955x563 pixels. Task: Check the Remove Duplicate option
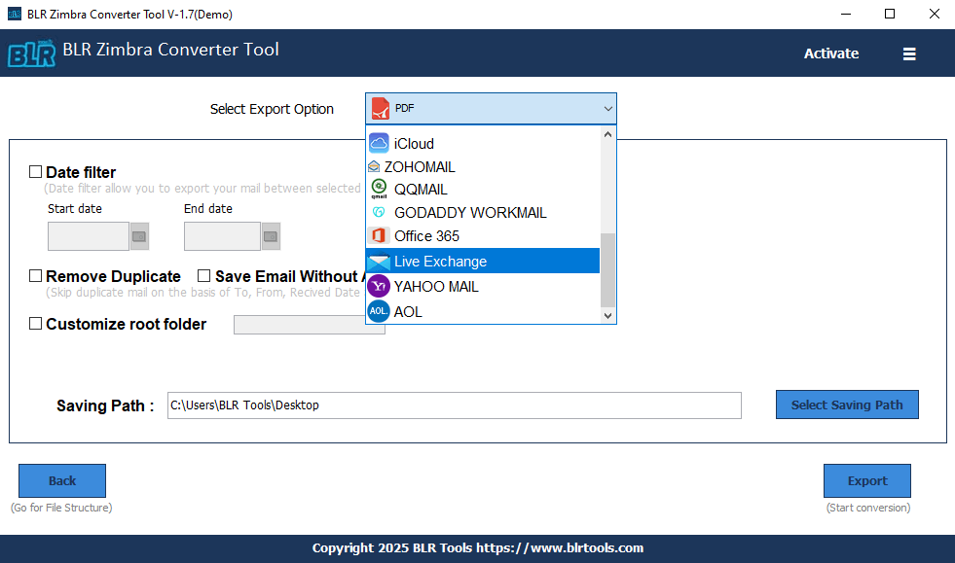click(x=35, y=276)
